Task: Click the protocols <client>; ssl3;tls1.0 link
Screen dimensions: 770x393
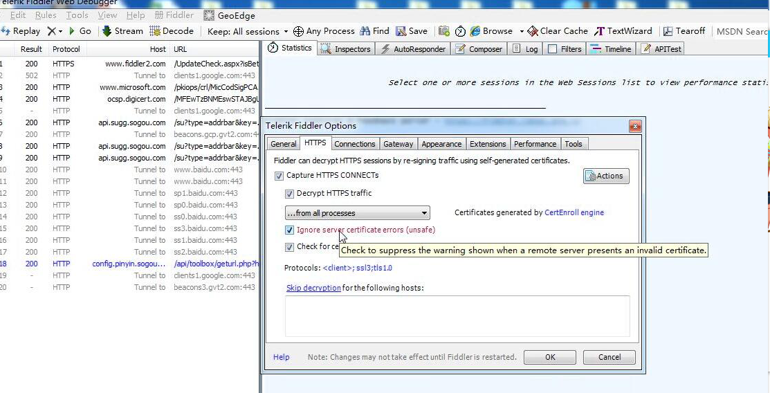Action: tap(357, 268)
